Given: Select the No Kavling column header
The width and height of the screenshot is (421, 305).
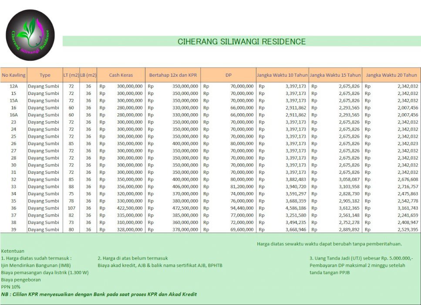Looking at the screenshot, I should (x=13, y=75).
